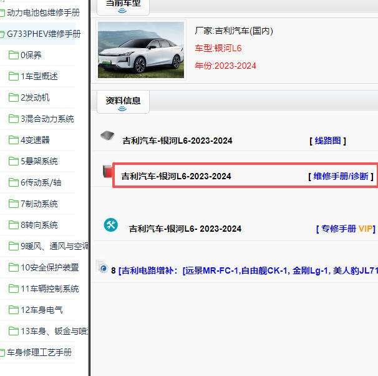Click the text 厂家:吉利汽车(国内)

point(234,31)
